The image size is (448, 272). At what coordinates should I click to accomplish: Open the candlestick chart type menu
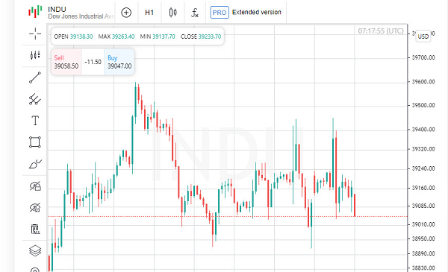tap(173, 13)
